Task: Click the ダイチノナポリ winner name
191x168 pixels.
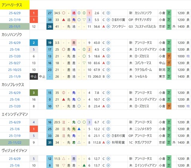Action: (143, 20)
